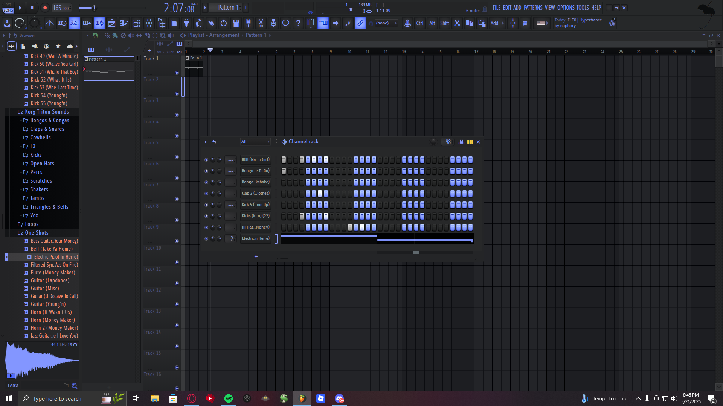This screenshot has width=723, height=406.
Task: Collapse the Korg Triton Sounds folder
Action: pyautogui.click(x=47, y=112)
